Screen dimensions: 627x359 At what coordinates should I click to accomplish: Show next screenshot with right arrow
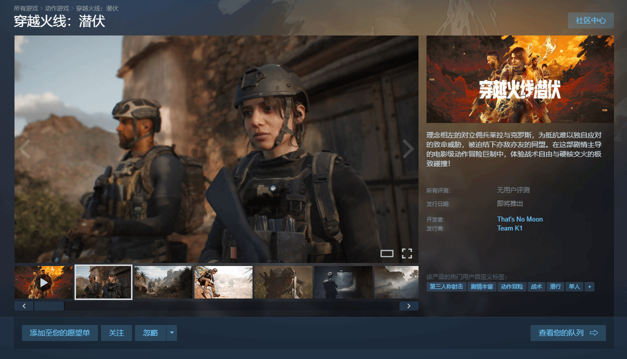click(x=408, y=149)
